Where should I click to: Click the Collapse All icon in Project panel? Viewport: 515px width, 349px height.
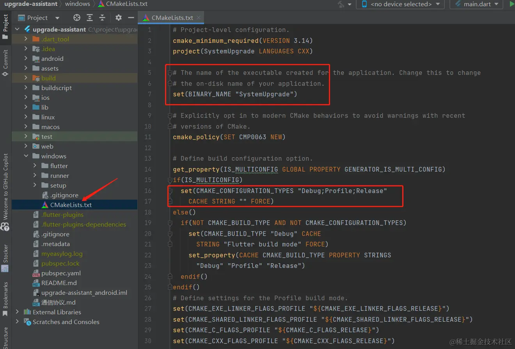[102, 18]
